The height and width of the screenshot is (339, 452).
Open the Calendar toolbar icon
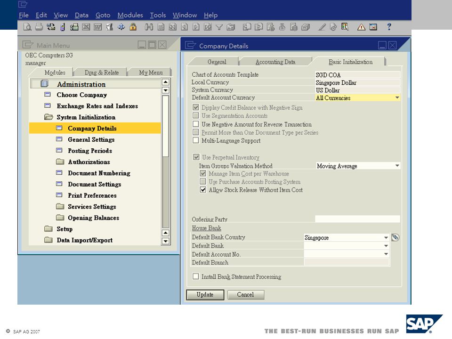coord(373,27)
